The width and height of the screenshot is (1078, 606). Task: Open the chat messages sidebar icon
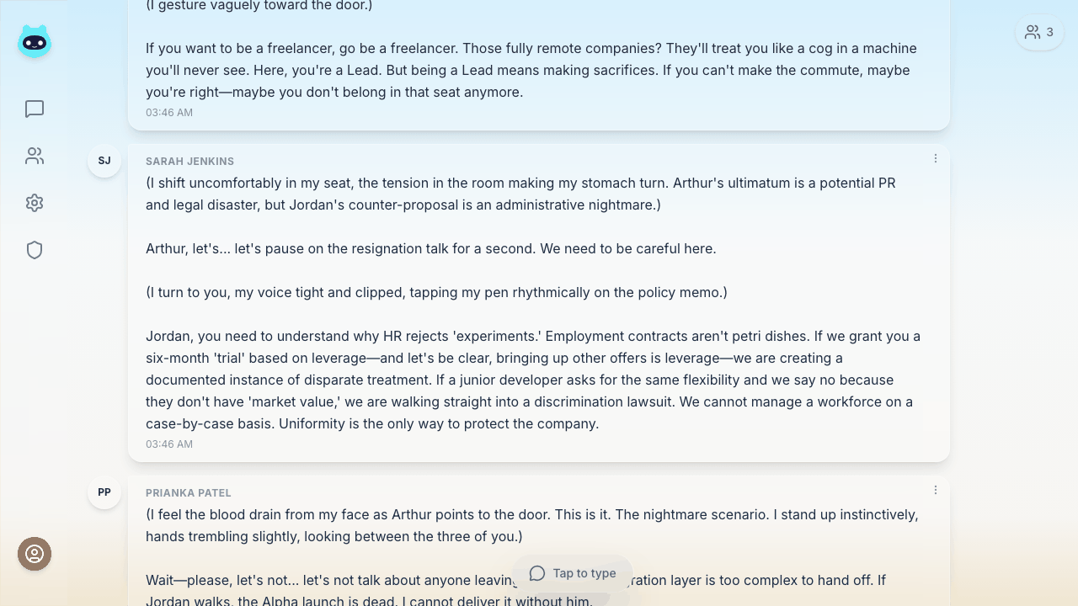tap(35, 109)
